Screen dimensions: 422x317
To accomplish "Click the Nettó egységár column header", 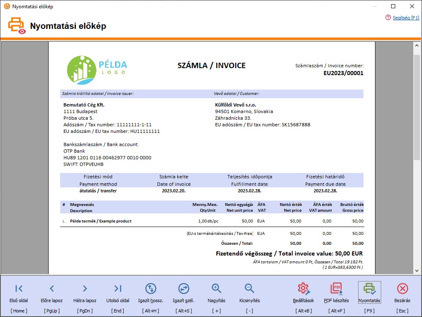I will click(239, 205).
